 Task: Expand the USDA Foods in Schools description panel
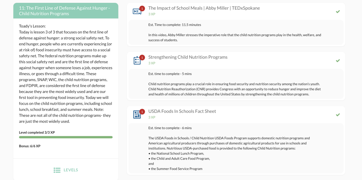(236, 148)
